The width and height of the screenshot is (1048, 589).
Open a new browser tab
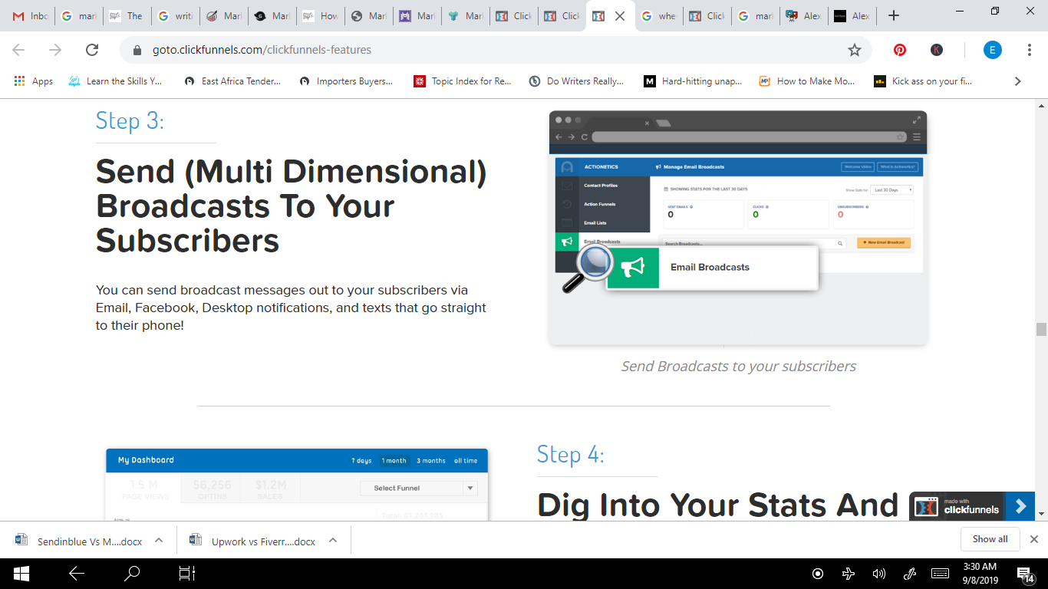click(893, 15)
